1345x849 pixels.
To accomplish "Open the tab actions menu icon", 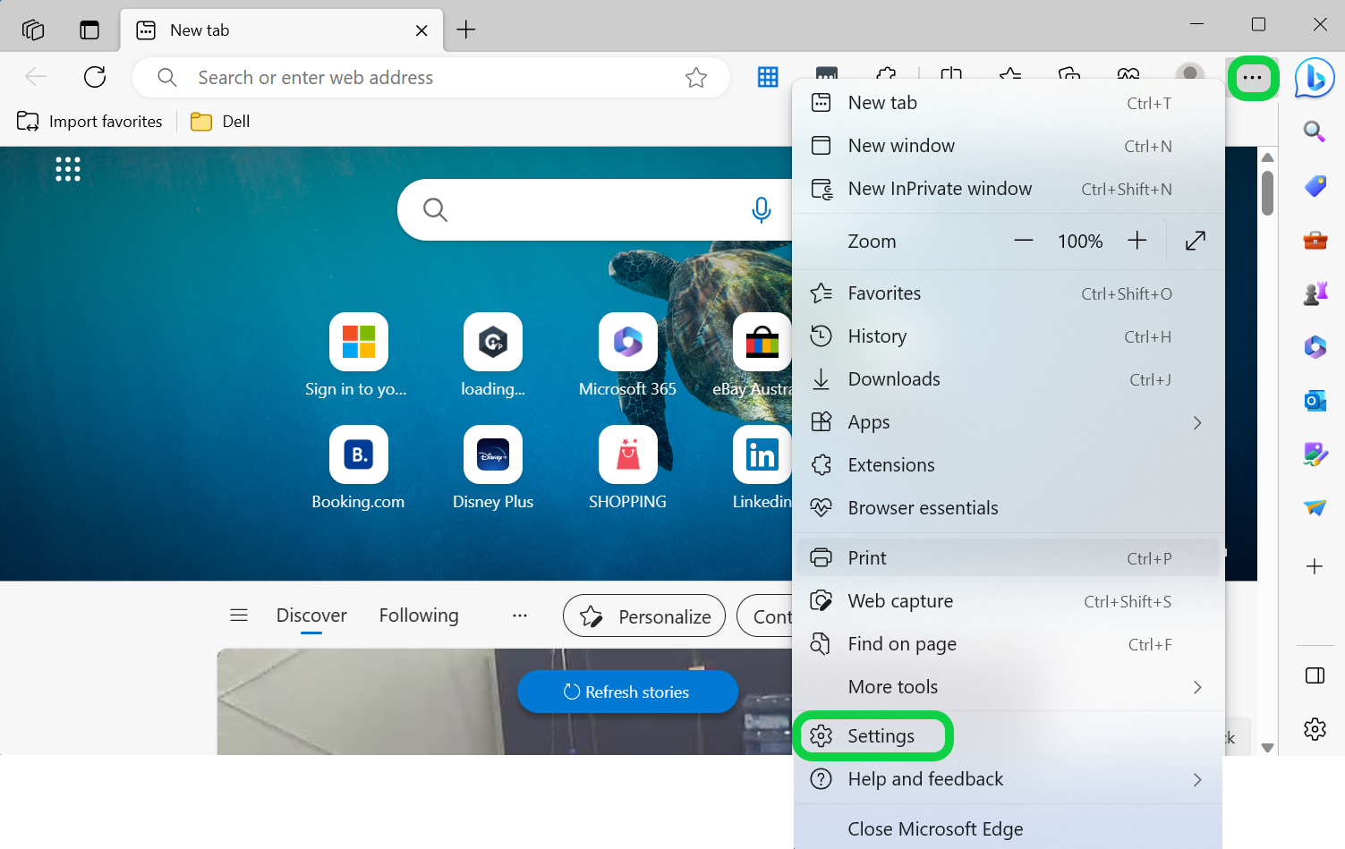I will [89, 30].
